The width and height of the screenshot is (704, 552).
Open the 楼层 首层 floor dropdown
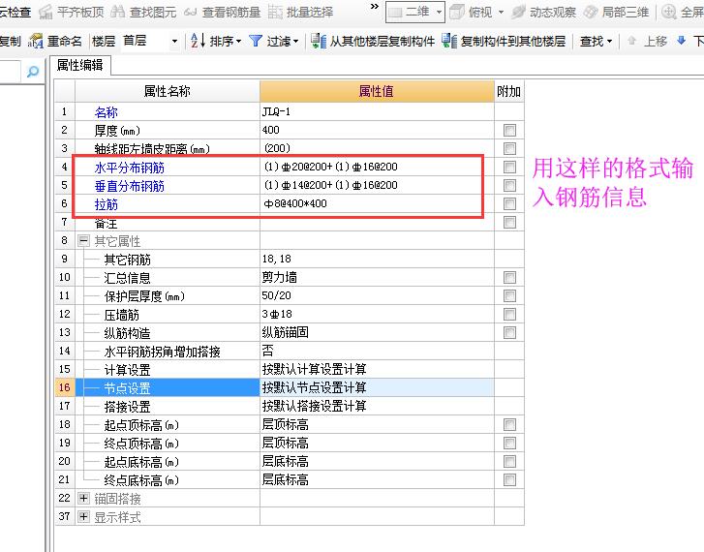point(174,42)
